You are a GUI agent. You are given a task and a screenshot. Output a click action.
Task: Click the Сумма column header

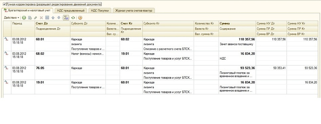click(237, 23)
